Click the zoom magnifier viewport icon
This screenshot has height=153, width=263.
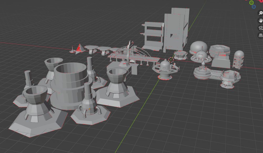point(260,13)
